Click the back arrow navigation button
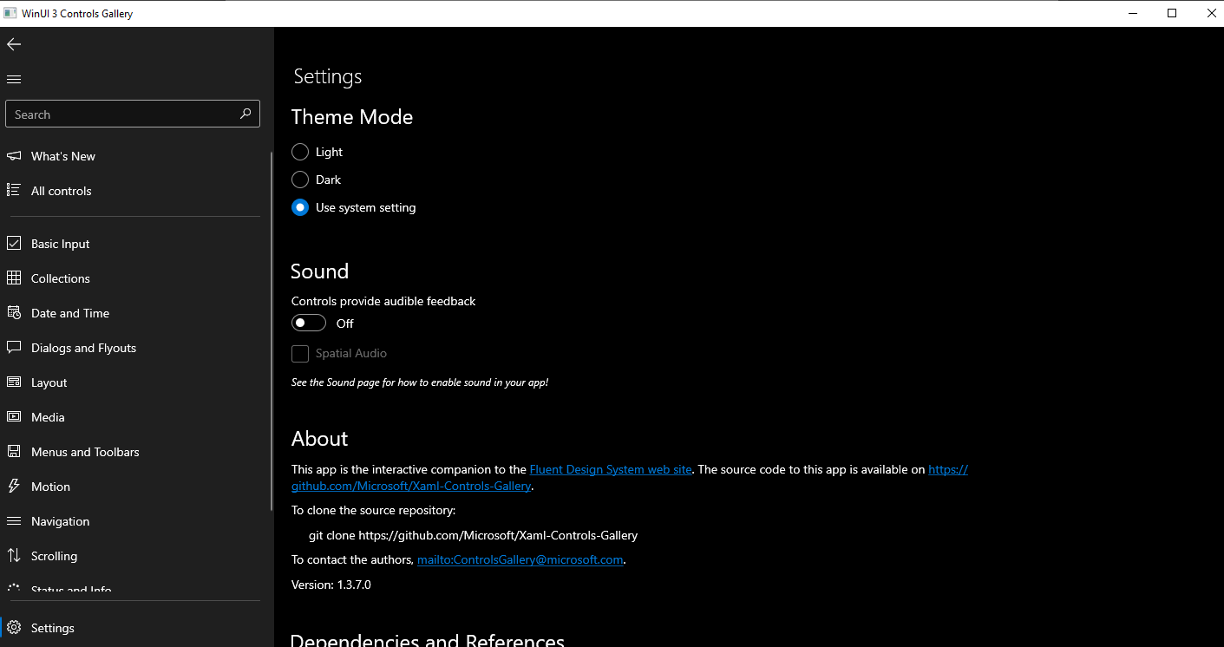The width and height of the screenshot is (1224, 647). [13, 43]
